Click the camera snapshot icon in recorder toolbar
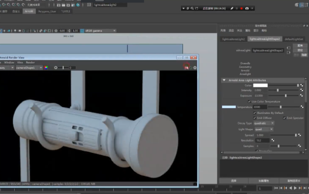 click(247, 8)
